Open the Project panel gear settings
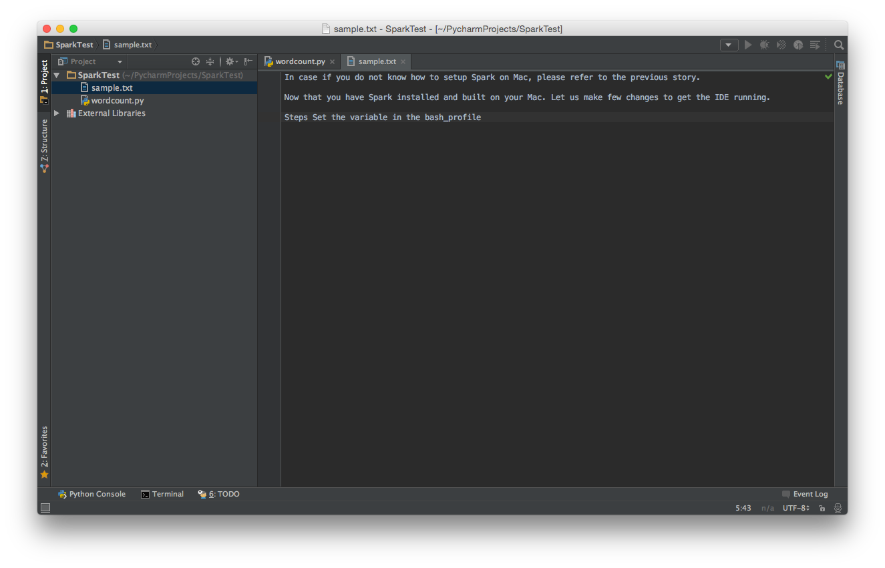 (231, 61)
